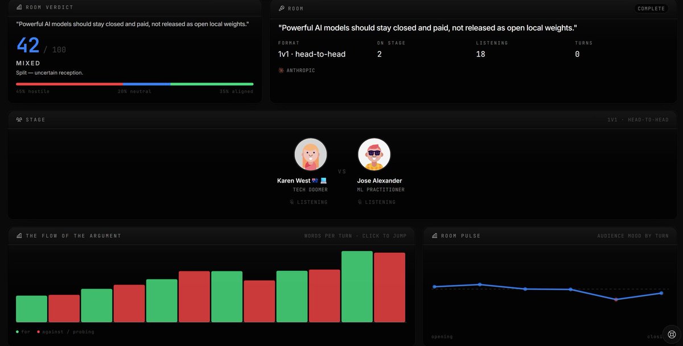Click the green aligned segment of verdict bar
Image resolution: width=683 pixels, height=346 pixels.
(212, 84)
